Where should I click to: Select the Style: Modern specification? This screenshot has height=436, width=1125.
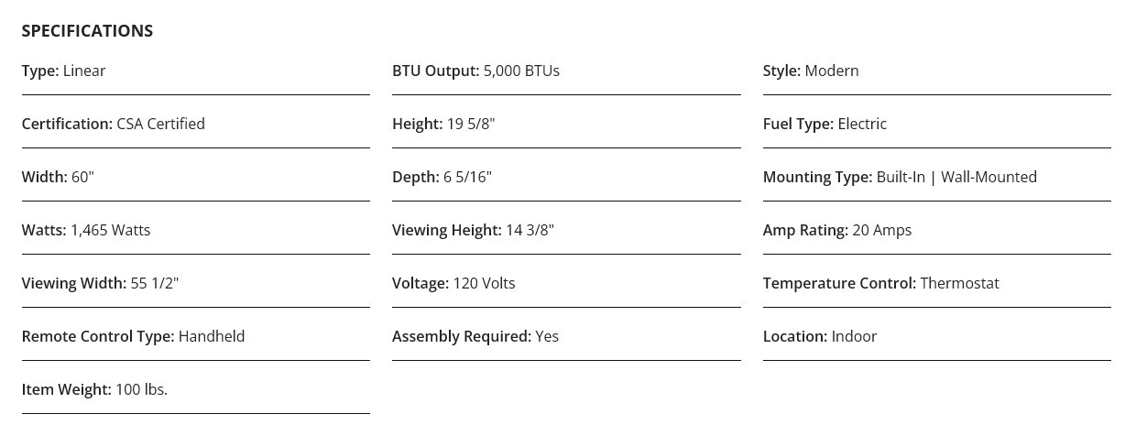[x=811, y=71]
